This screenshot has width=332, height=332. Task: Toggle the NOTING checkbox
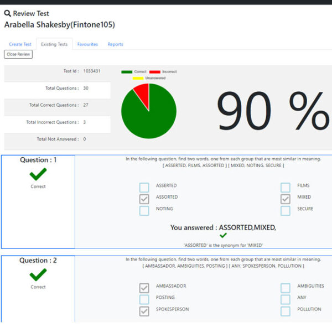click(144, 210)
